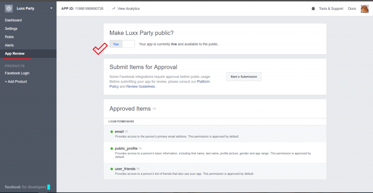
Task: Click help icon next to Approved Items
Action: (154, 109)
